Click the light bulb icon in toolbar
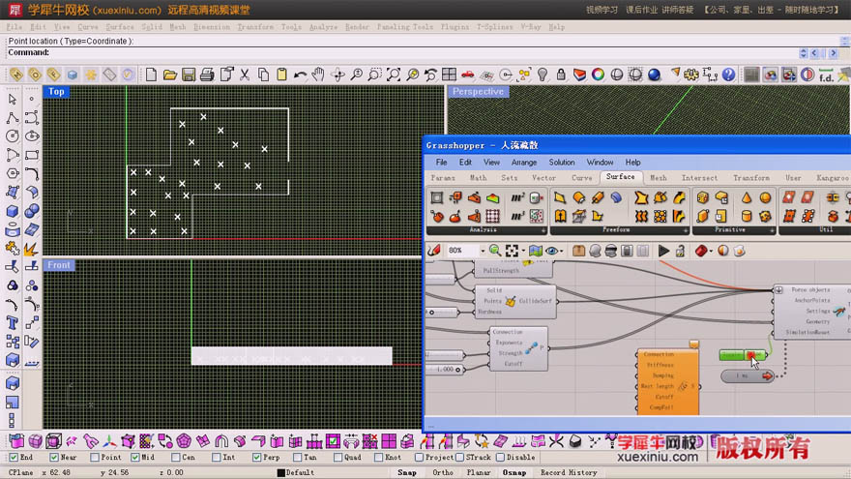This screenshot has height=479, width=851. pyautogui.click(x=543, y=75)
